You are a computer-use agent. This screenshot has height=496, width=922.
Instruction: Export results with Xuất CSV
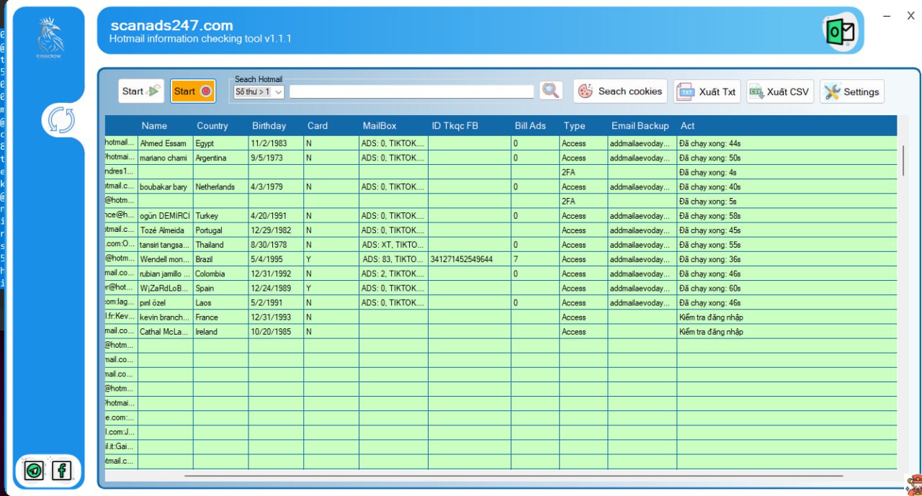pyautogui.click(x=779, y=91)
